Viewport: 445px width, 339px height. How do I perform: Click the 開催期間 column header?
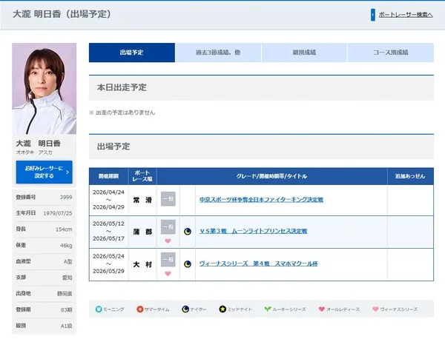pos(109,176)
